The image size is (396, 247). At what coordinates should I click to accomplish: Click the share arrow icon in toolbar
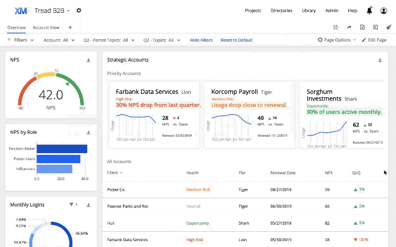[x=349, y=27]
